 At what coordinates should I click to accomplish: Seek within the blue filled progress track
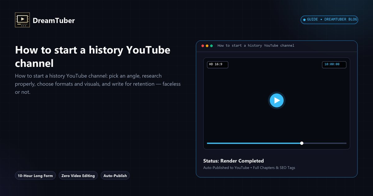254,143
